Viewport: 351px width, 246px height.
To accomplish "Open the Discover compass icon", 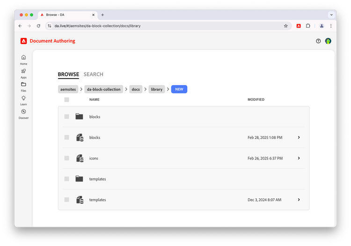I will coord(23,112).
